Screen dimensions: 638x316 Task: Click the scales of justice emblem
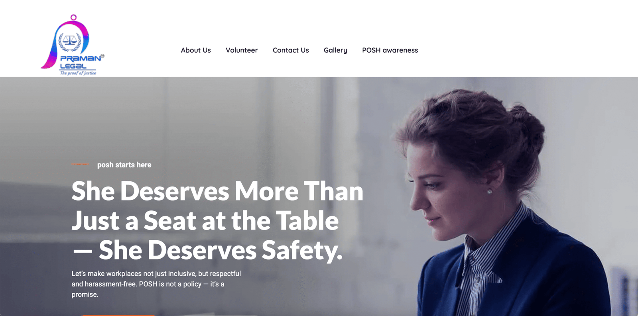click(70, 41)
